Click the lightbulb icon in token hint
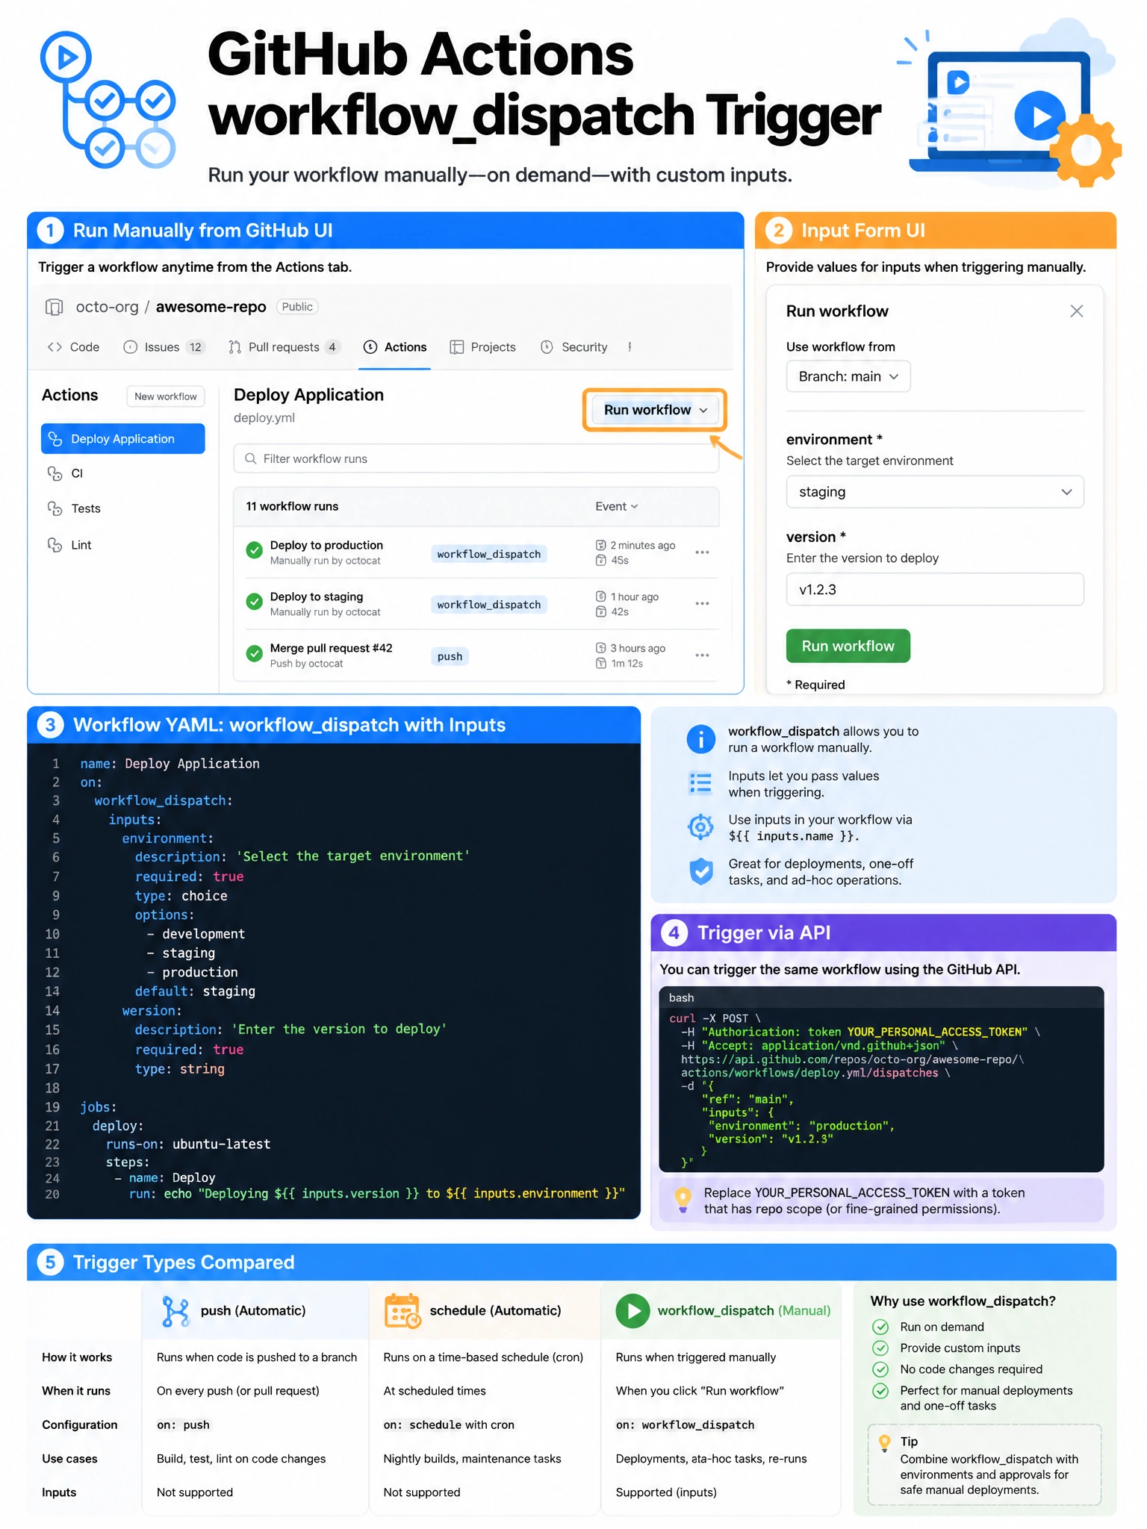The width and height of the screenshot is (1147, 1529). 683,1200
